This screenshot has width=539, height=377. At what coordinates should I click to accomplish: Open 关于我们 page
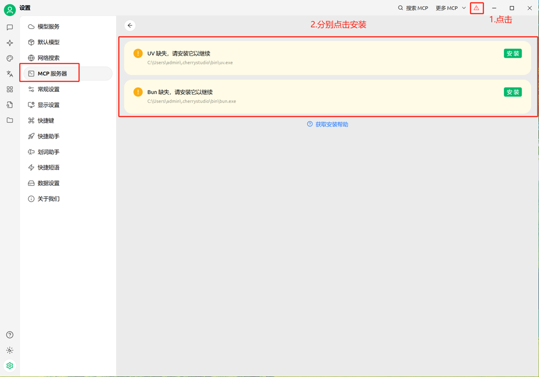tap(68, 199)
